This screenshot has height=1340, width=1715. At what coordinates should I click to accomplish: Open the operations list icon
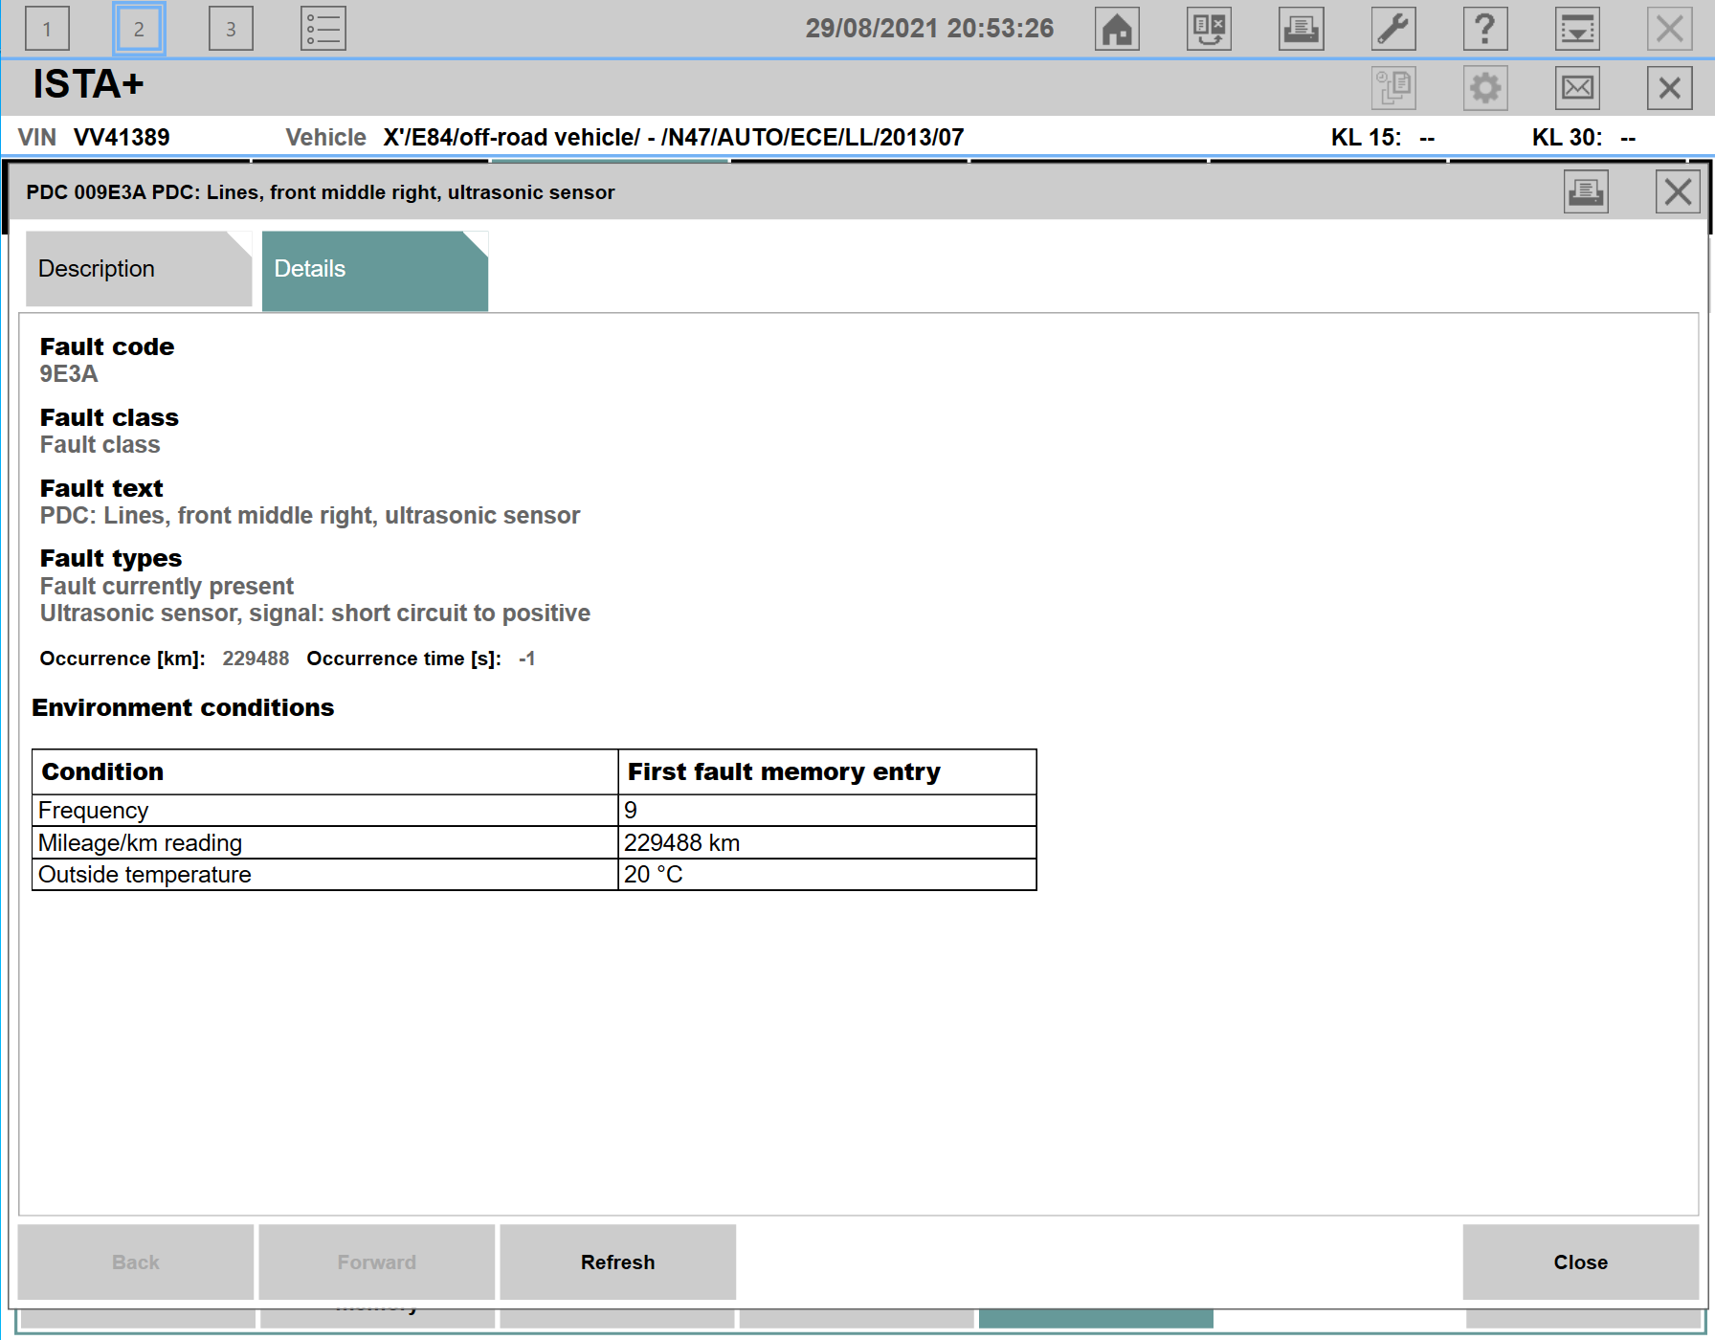(x=323, y=29)
